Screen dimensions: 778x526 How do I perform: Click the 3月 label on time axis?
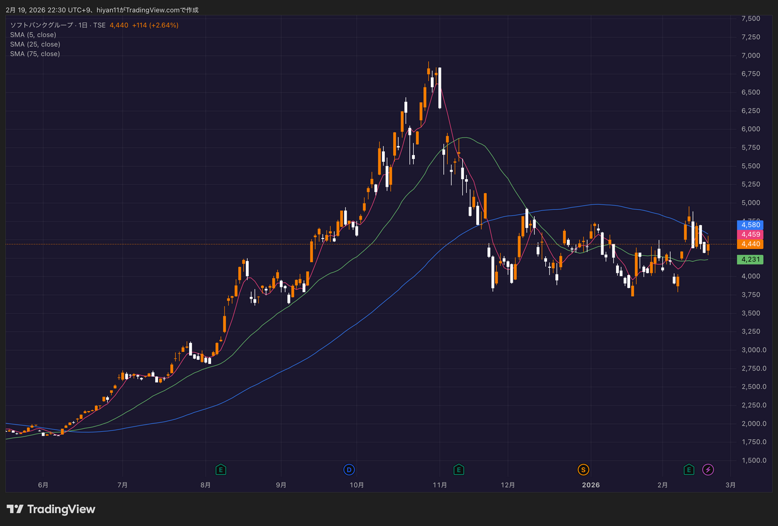[730, 485]
